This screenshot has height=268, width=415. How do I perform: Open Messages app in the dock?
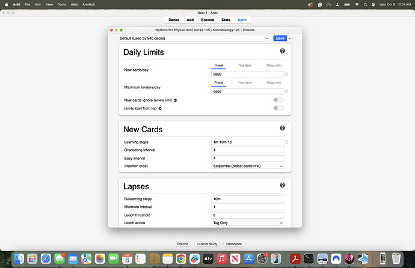click(x=60, y=259)
